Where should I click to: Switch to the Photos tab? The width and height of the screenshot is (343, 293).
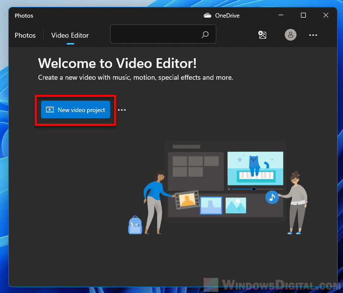pos(25,35)
